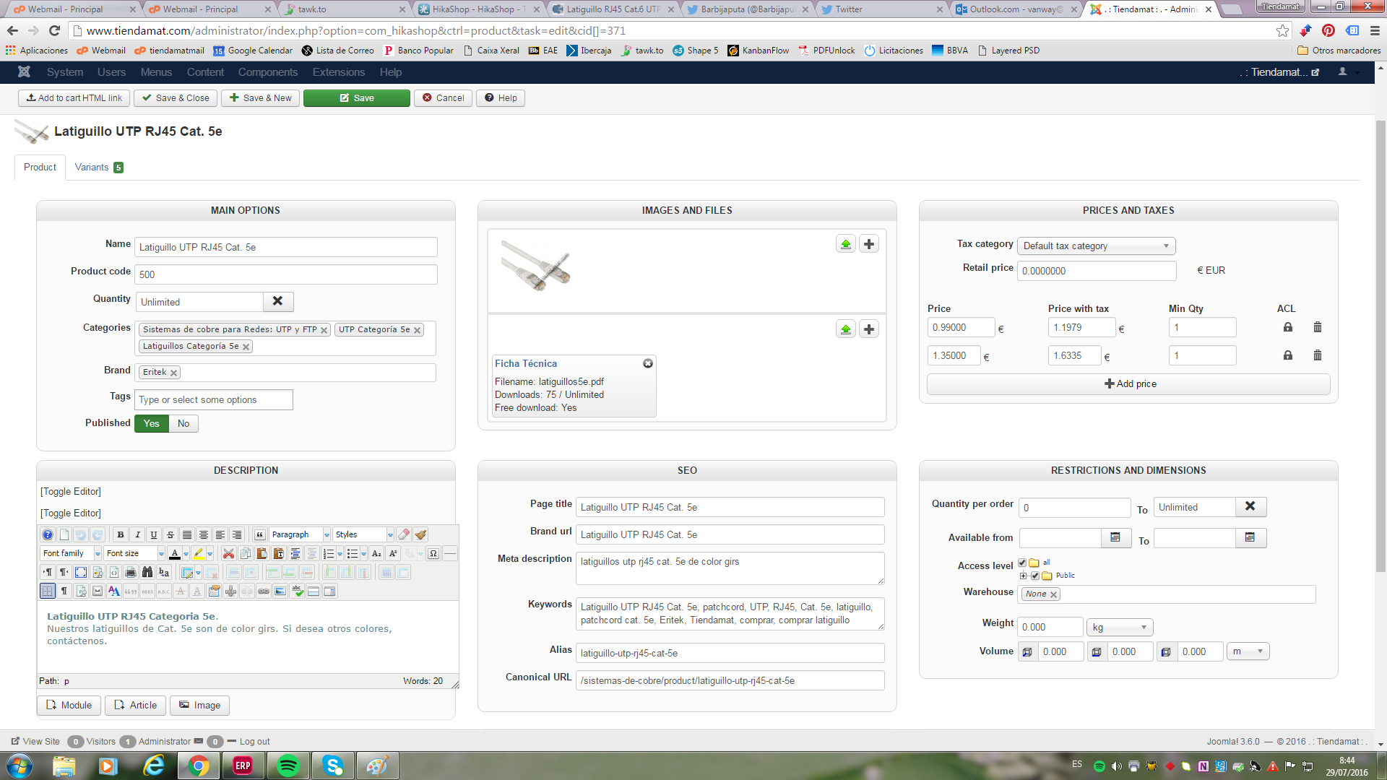The image size is (1387, 780).
Task: Click the insert anchor icon
Action: [x=230, y=591]
